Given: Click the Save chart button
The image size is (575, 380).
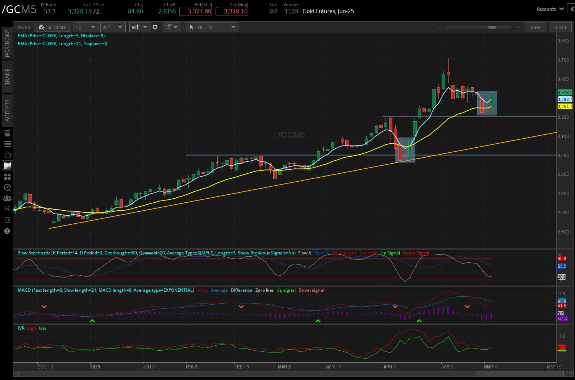Looking at the screenshot, I should [x=536, y=27].
